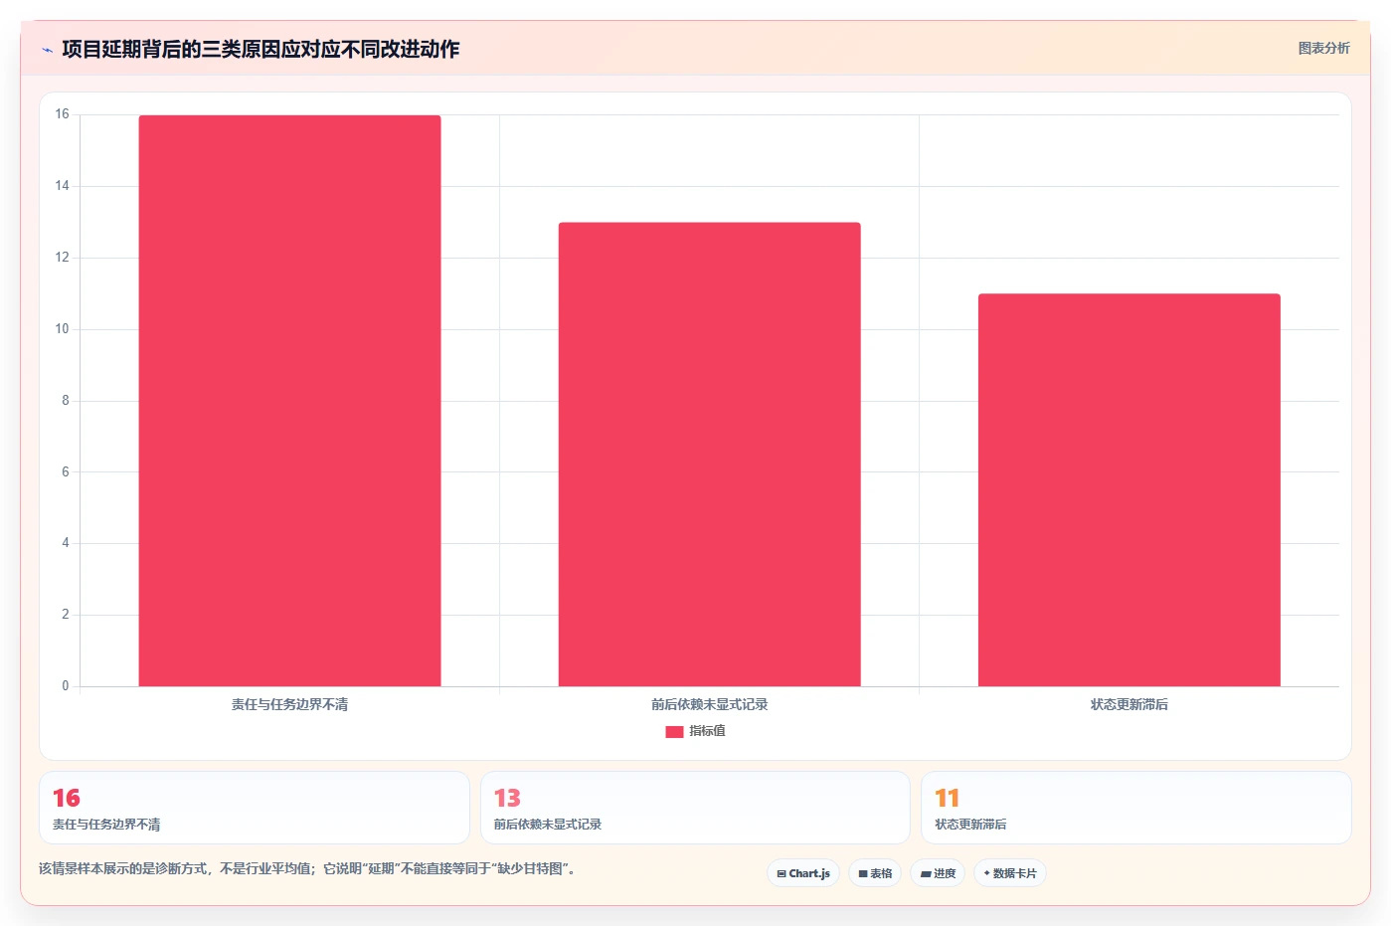Click the icon inside the 表格 chip

coord(863,874)
